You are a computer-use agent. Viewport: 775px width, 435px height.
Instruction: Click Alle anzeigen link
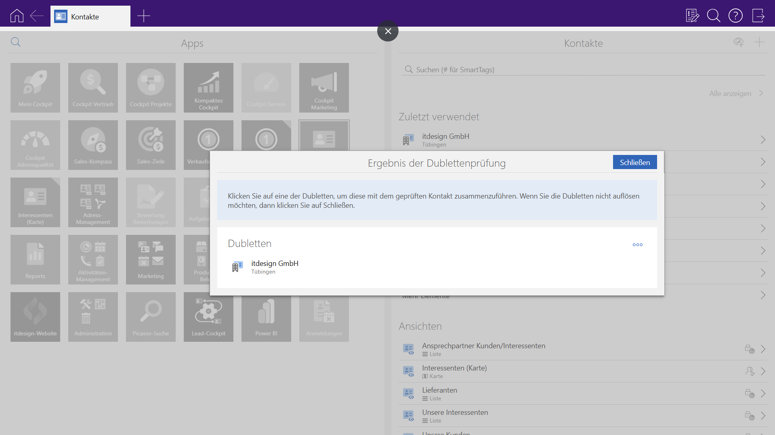click(x=730, y=94)
